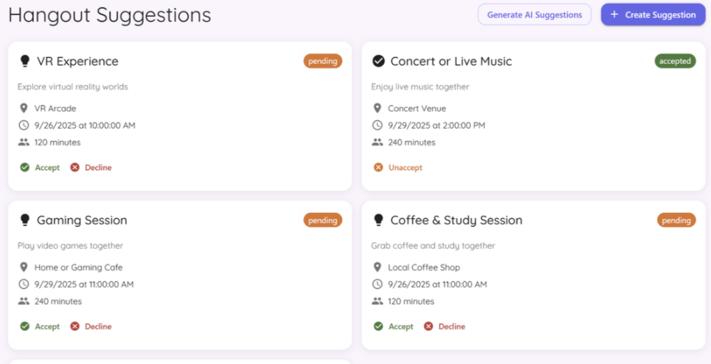This screenshot has width=711, height=364.
Task: Click the Create Suggestion button
Action: click(x=653, y=15)
